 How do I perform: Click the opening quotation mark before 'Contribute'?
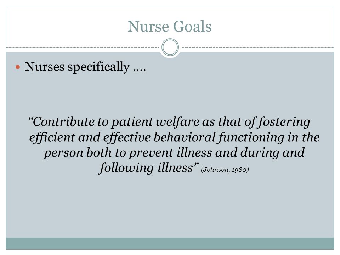point(31,119)
